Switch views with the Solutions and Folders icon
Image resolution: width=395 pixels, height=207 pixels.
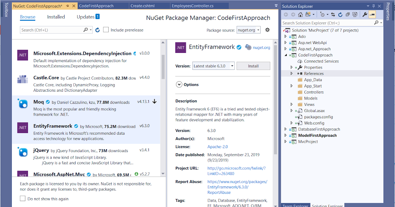coord(308,14)
